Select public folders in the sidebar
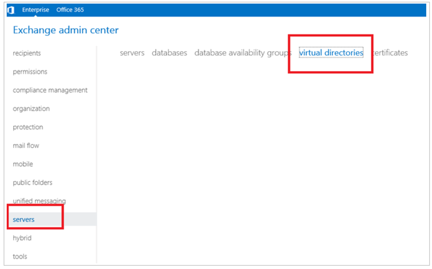 coord(32,183)
